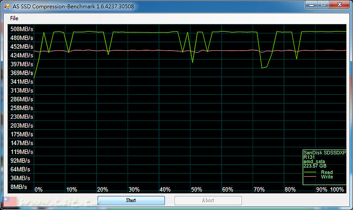This screenshot has height=210, width=353.
Task: Click the 20% compression label
Action: click(x=103, y=190)
